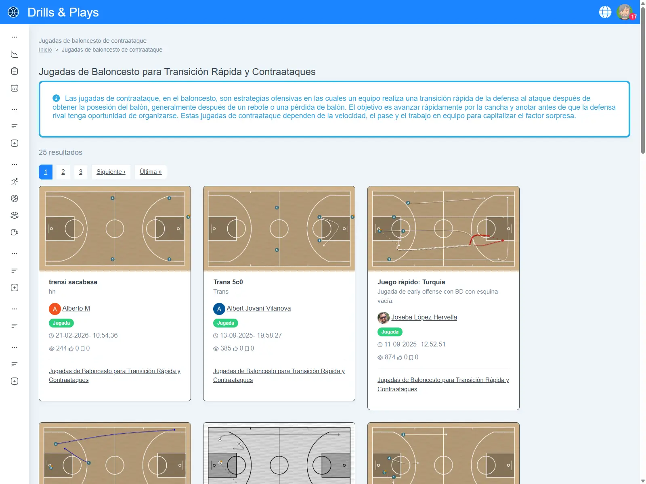This screenshot has height=484, width=646.
Task: Open the calendar sidebar icon
Action: click(15, 88)
